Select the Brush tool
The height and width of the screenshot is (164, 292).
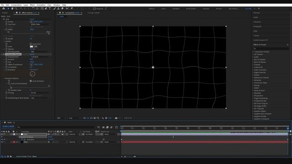[x=55, y=9]
